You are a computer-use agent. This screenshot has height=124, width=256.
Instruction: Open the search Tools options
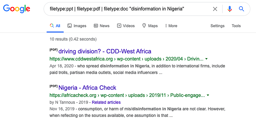click(x=236, y=26)
